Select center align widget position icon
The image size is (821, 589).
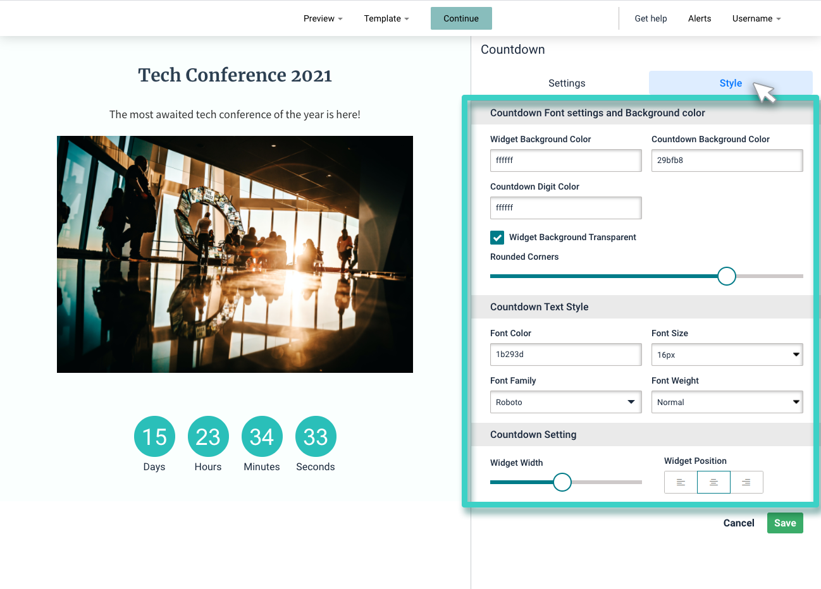click(x=713, y=482)
